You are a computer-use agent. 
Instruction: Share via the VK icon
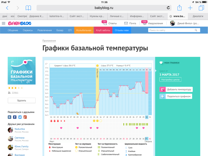(x=10, y=117)
